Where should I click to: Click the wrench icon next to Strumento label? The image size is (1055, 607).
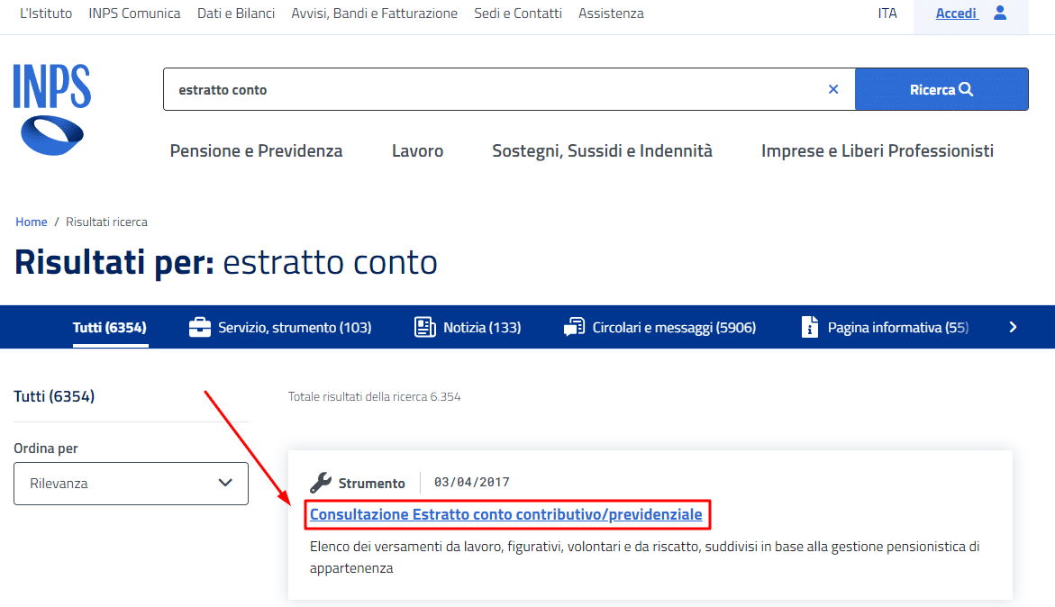320,482
